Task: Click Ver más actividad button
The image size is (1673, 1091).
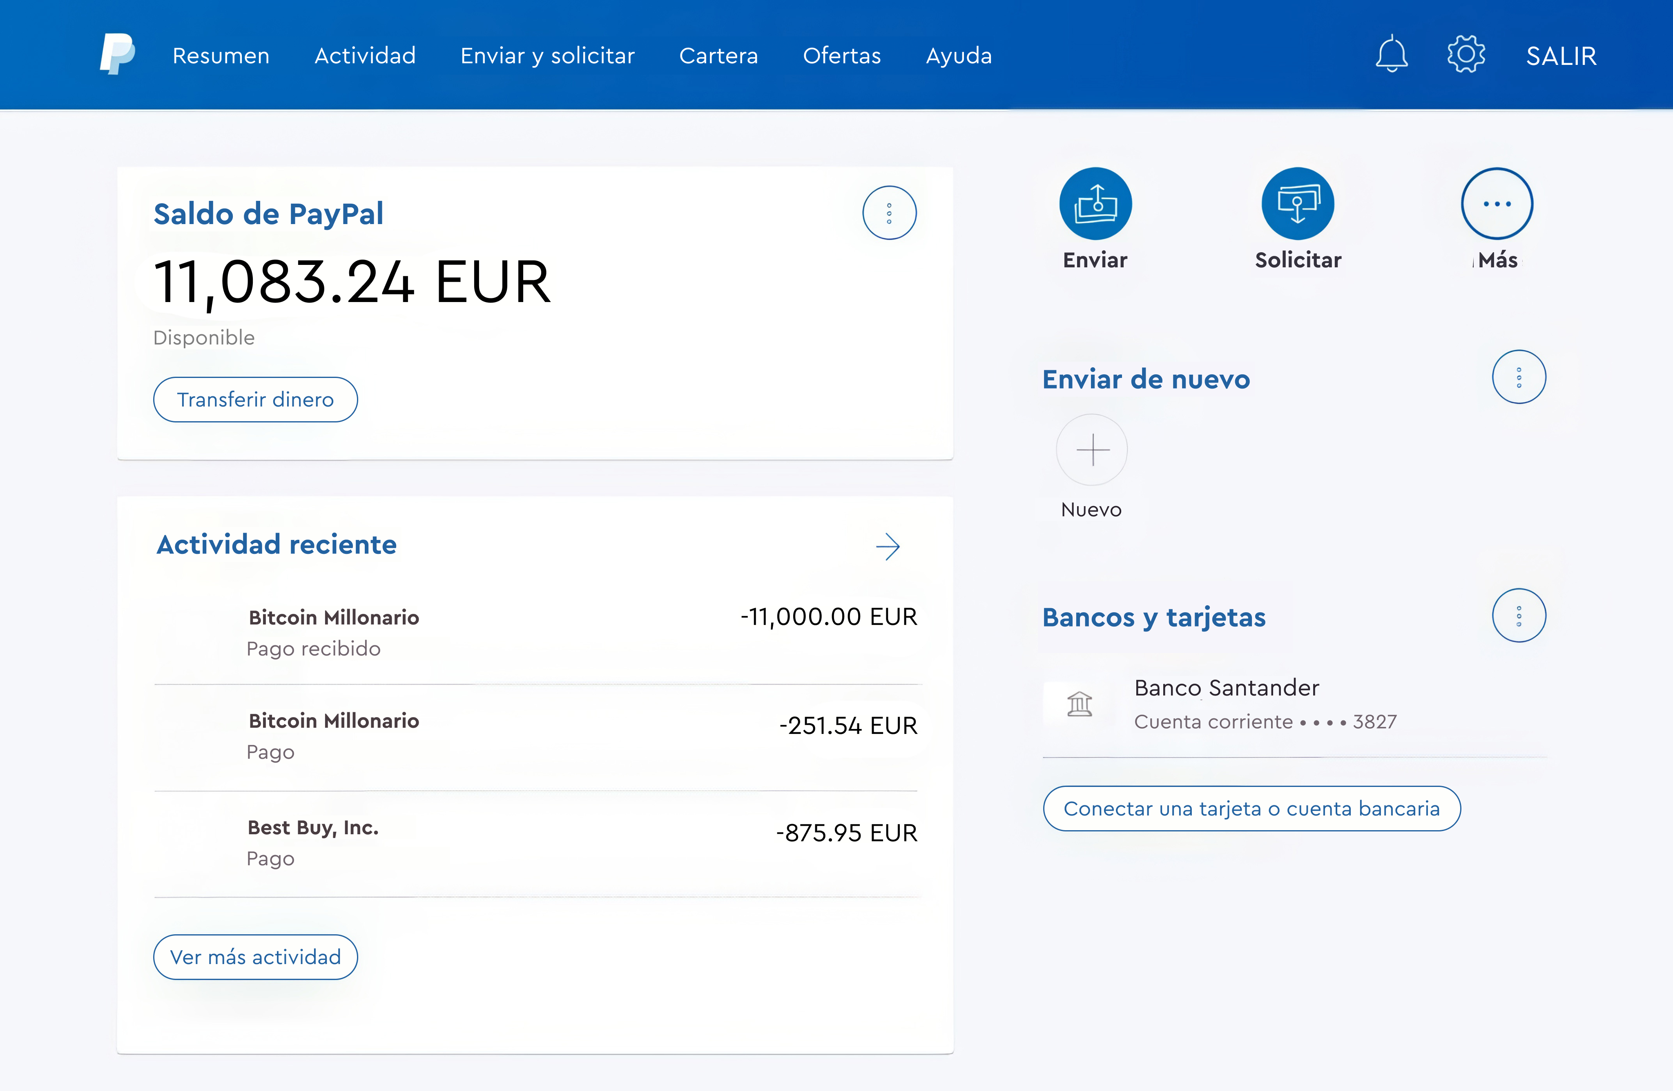Action: pos(255,957)
